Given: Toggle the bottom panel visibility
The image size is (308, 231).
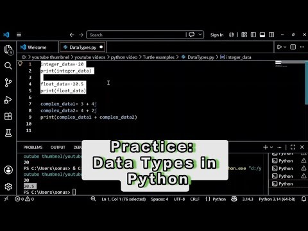Looking at the screenshot, I should click(x=262, y=35).
